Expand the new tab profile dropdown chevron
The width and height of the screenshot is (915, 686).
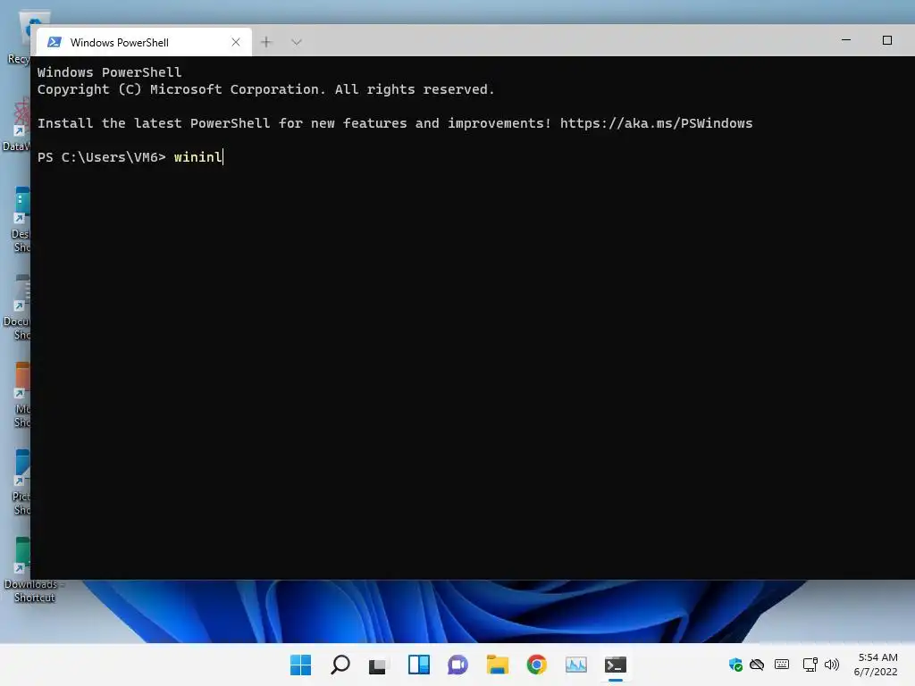[297, 42]
